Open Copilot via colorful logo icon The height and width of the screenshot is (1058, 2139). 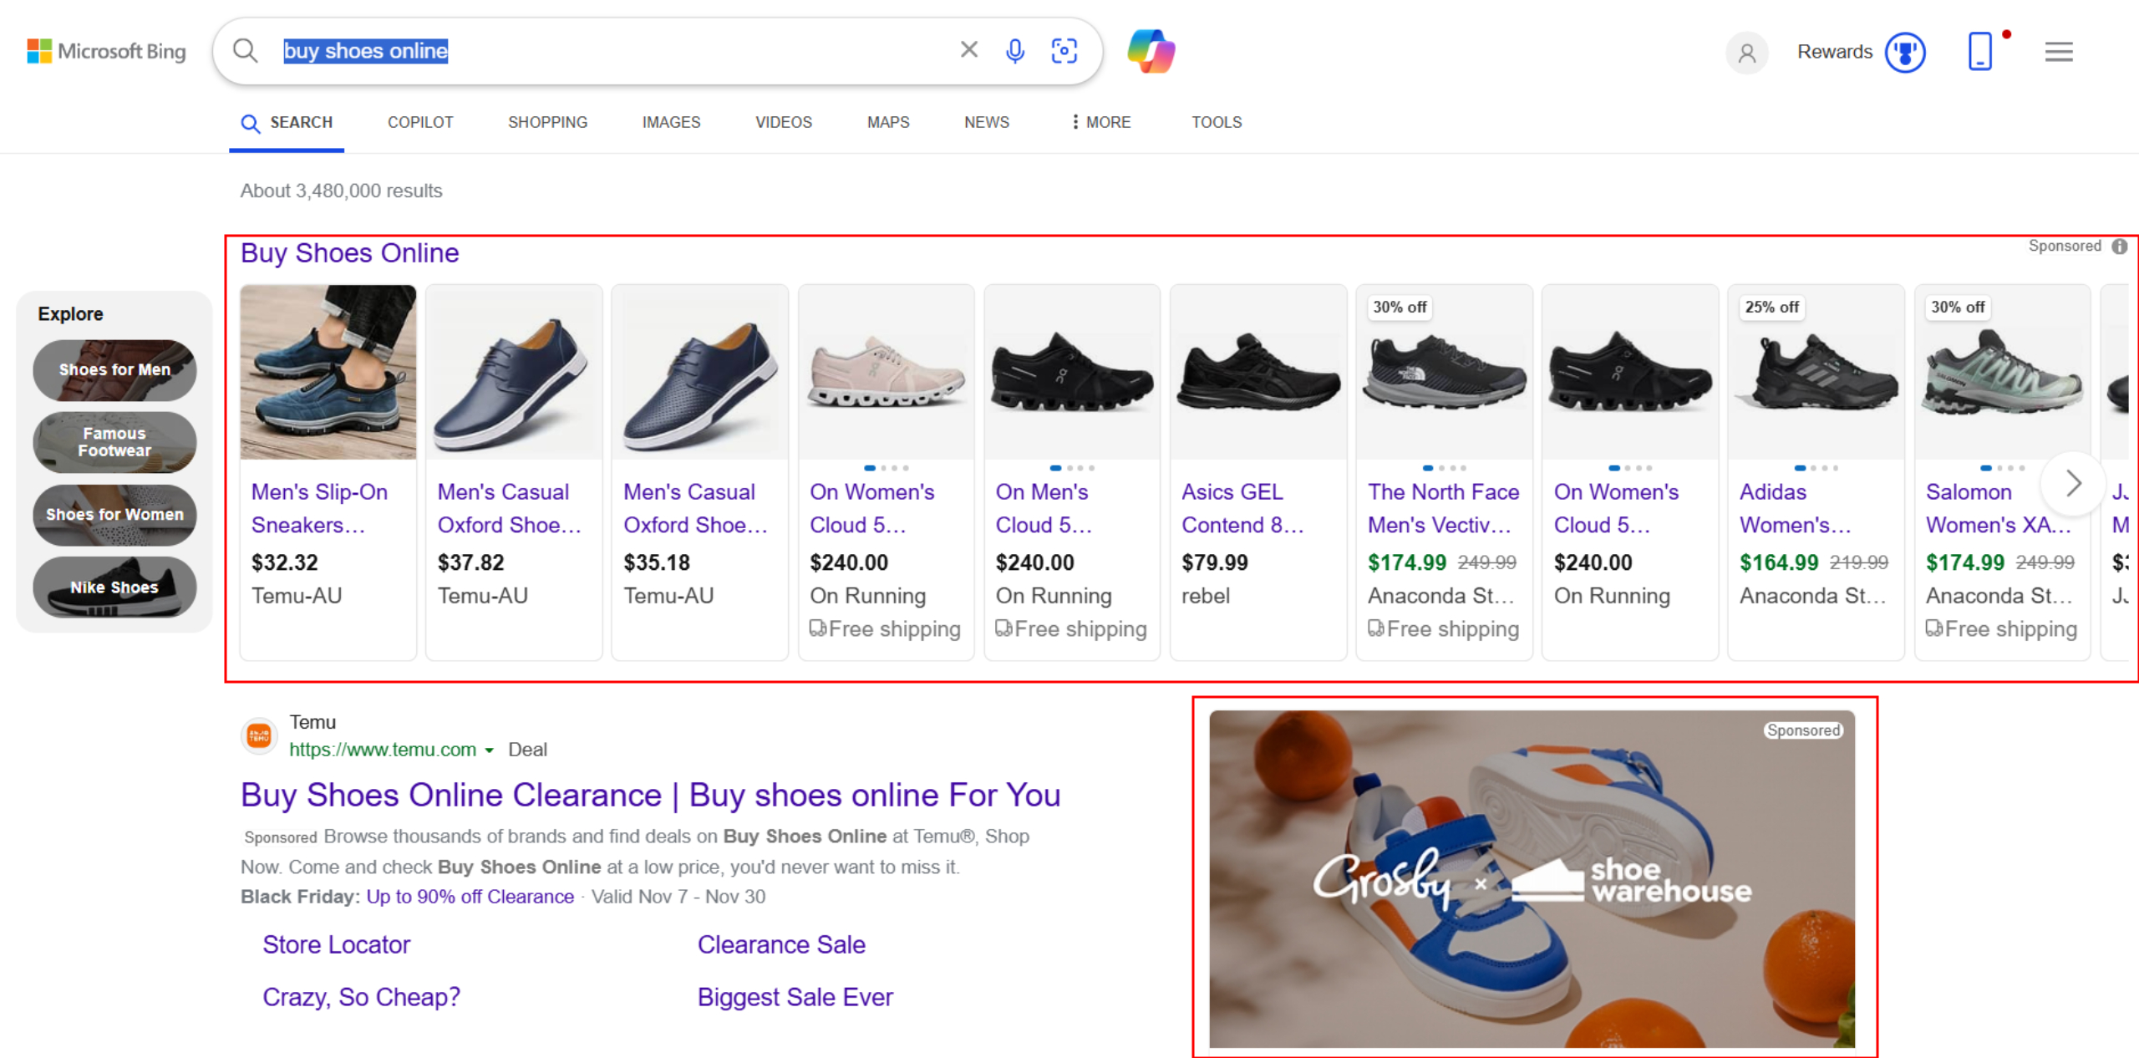[x=1151, y=51]
